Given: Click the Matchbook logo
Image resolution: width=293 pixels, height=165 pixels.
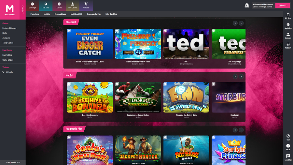Looking at the screenshot, I should (x=10, y=10).
